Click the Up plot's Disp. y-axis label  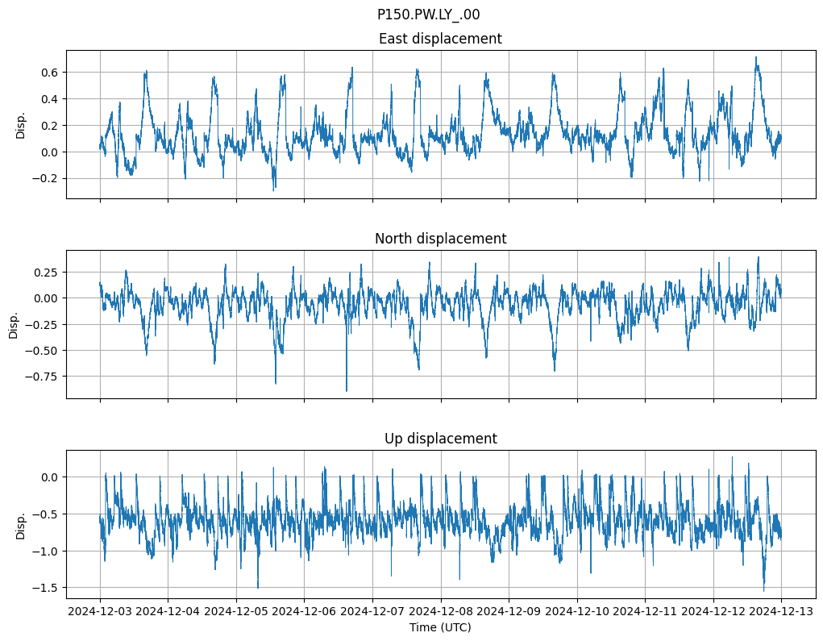point(21,524)
